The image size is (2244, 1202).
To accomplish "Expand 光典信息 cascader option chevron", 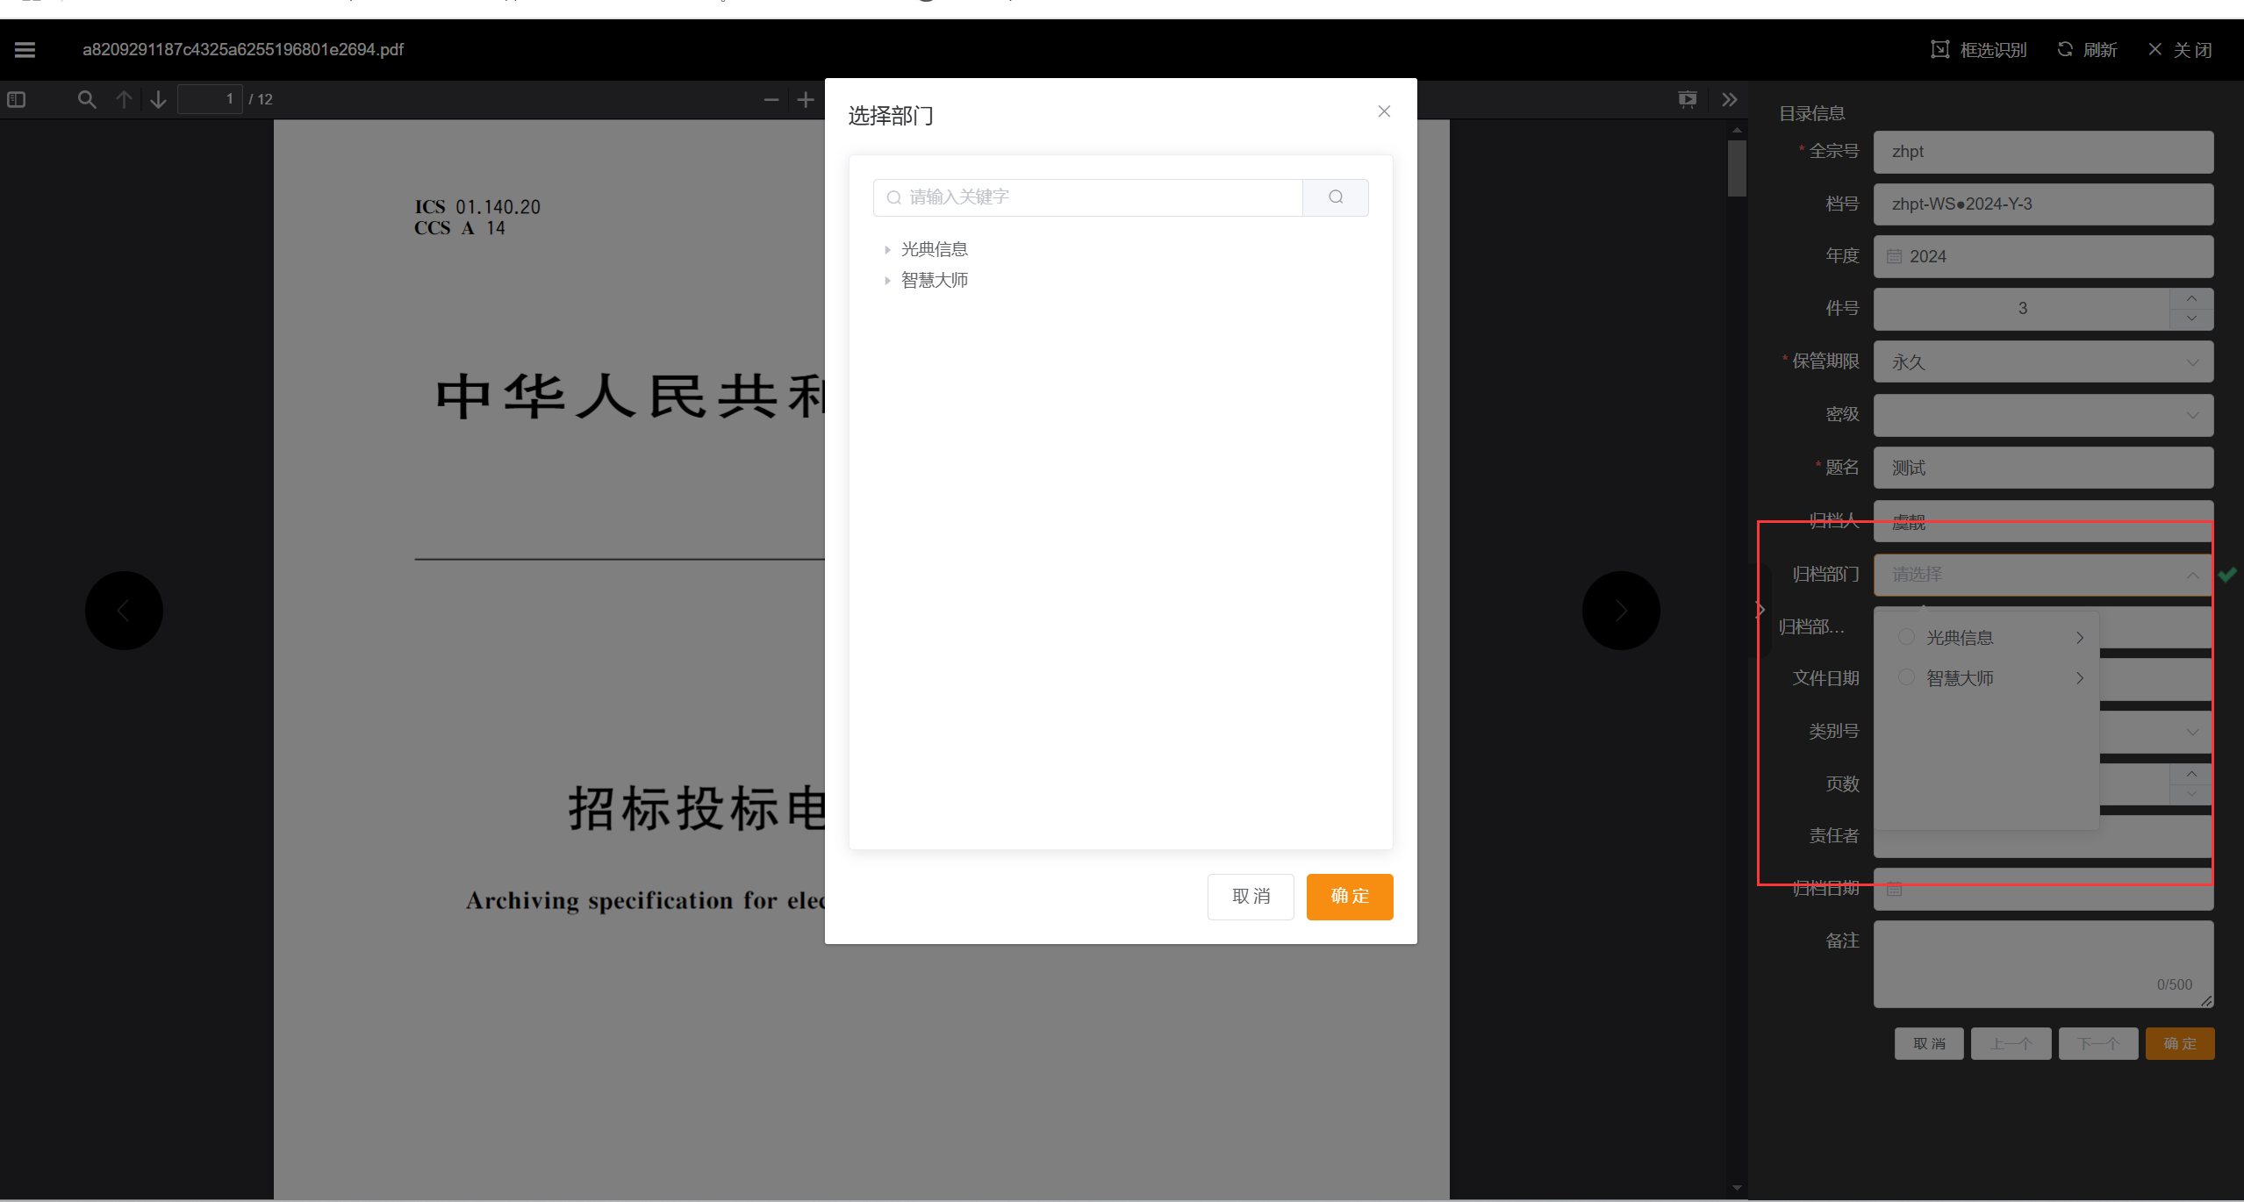I will [x=2079, y=638].
